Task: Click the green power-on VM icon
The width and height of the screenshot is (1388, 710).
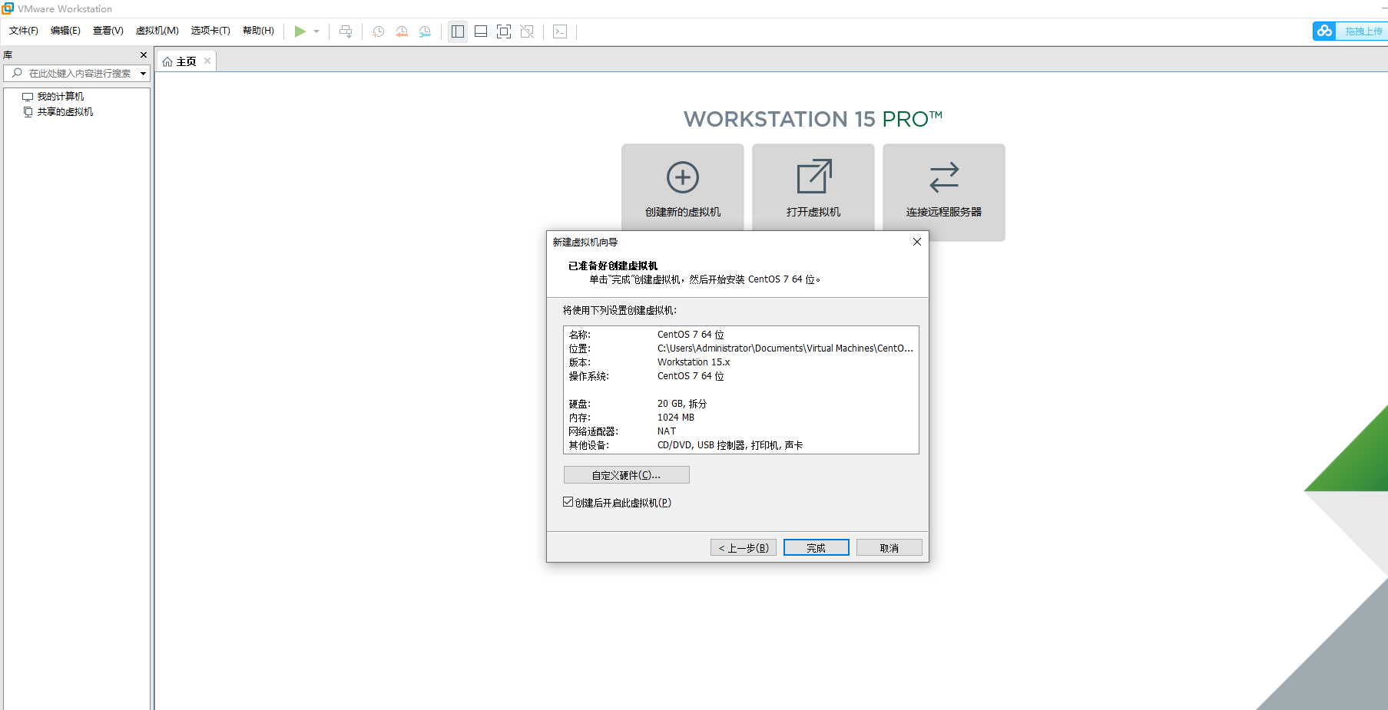Action: click(300, 31)
